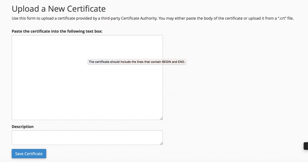The width and height of the screenshot is (308, 162).
Task: Click the word "Certificate" in the page heading
Action: click(86, 9)
